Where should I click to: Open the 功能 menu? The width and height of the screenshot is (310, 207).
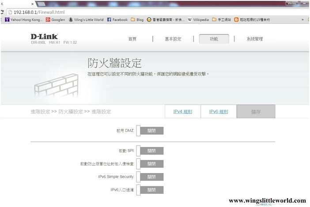[214, 39]
